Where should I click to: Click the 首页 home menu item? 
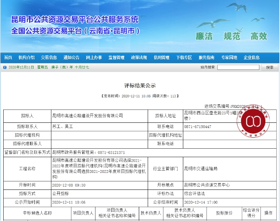pyautogui.click(x=8, y=57)
